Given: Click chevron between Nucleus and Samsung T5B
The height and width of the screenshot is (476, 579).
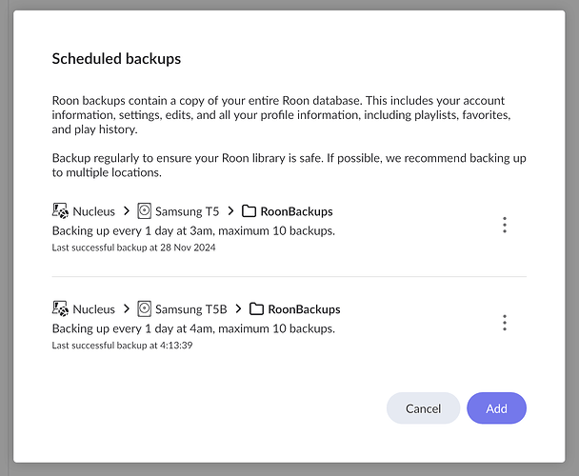Looking at the screenshot, I should pos(127,308).
